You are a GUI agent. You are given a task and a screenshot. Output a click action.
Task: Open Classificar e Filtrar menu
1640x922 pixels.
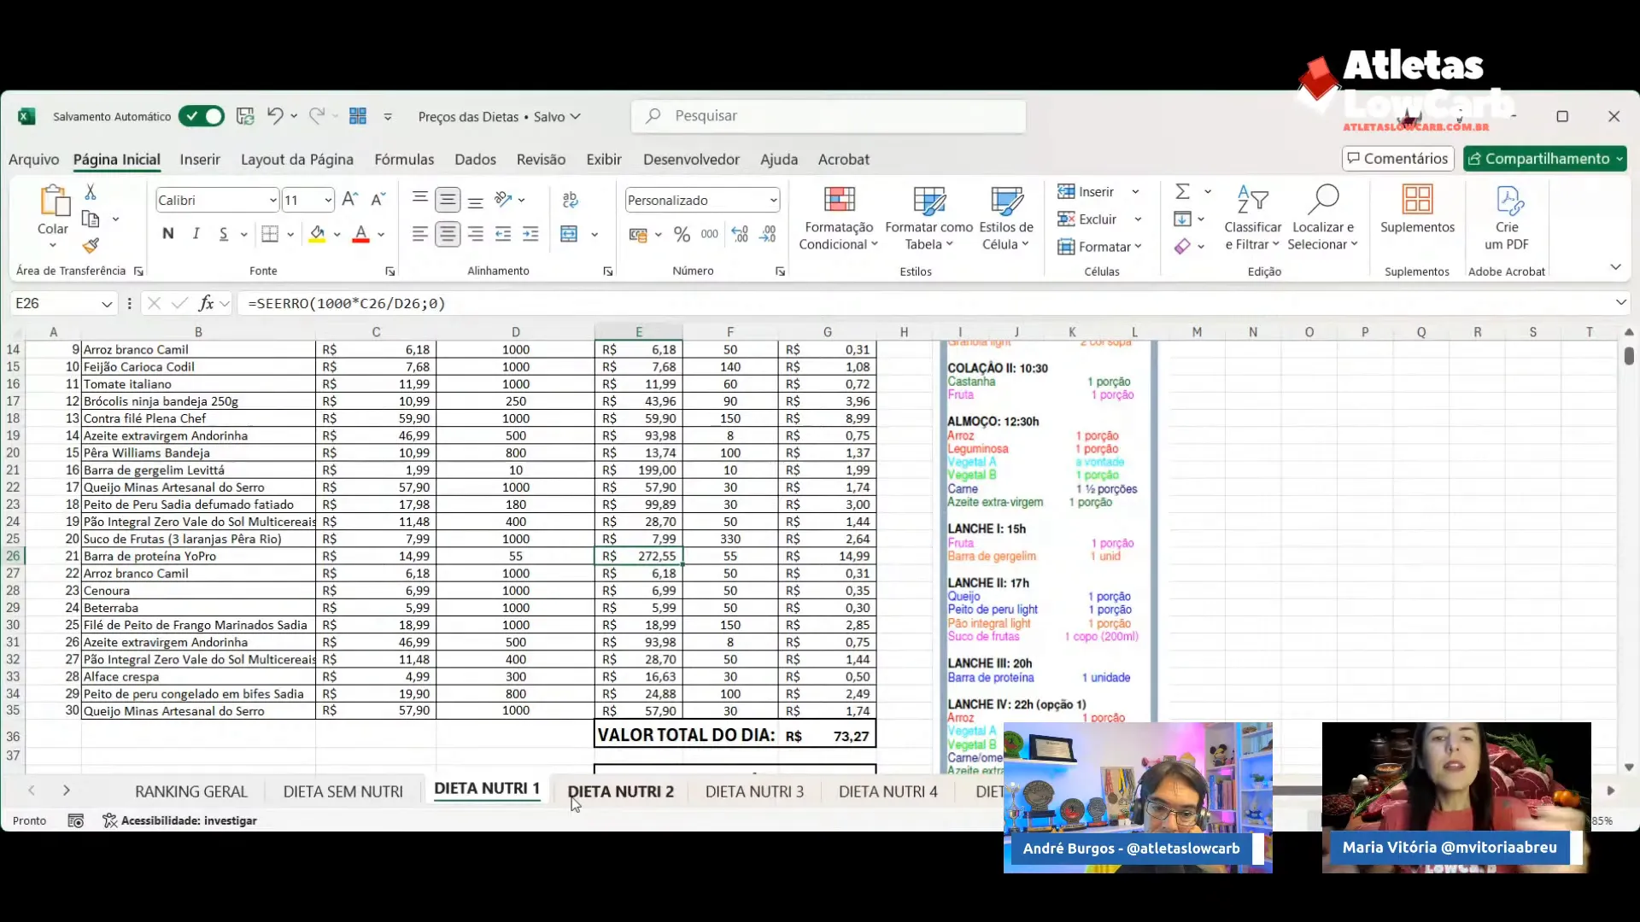click(x=1252, y=219)
